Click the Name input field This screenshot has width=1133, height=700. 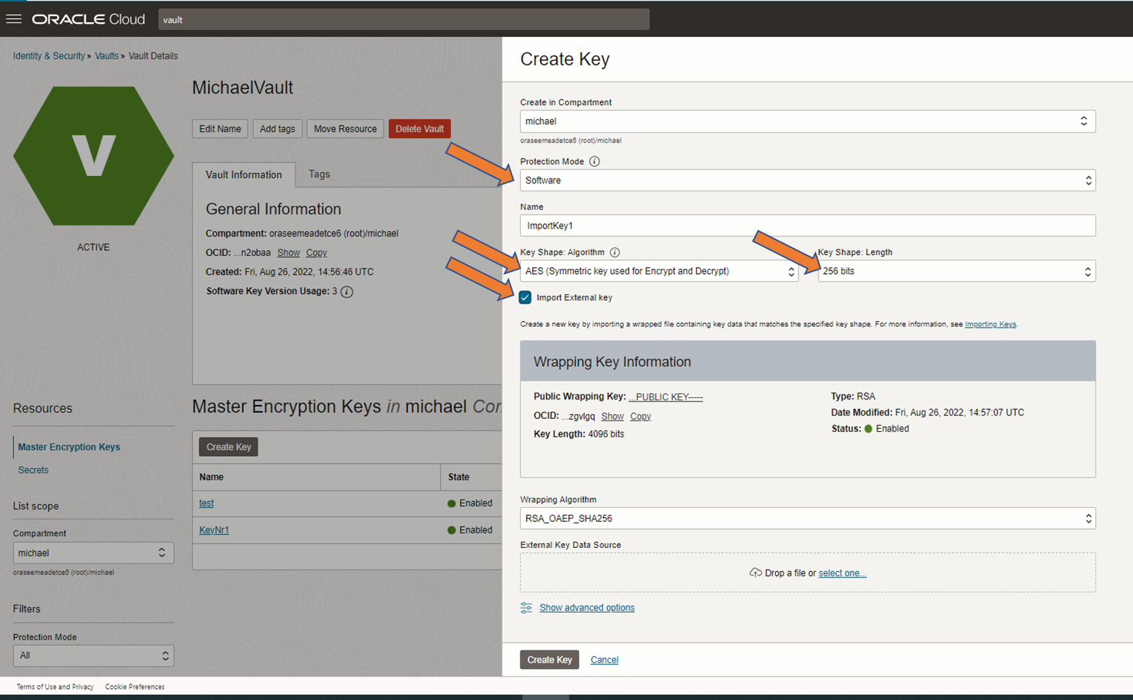click(807, 226)
